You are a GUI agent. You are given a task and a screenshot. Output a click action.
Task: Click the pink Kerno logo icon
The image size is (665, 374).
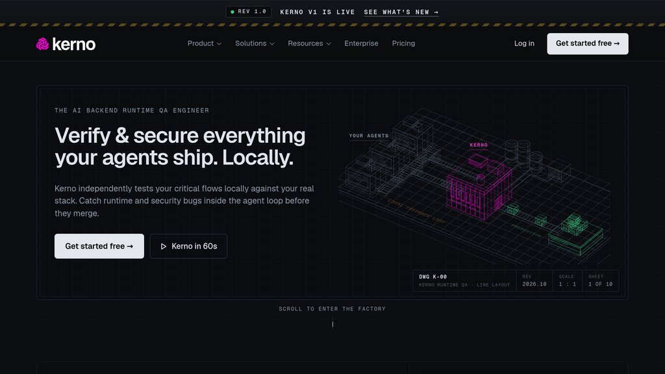click(x=42, y=44)
